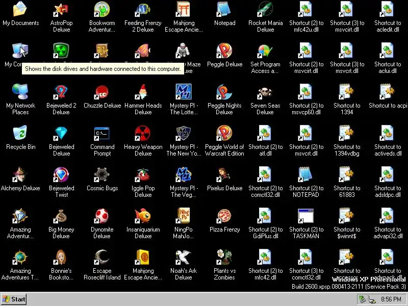Click 'Shortcut (2) to msvcp60.dll' label text
Screen dimensions: 408x306
click(x=306, y=109)
